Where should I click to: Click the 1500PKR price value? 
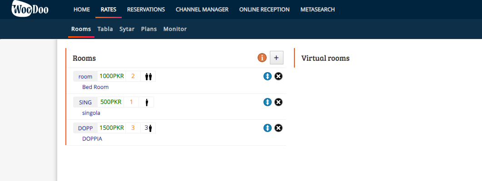click(x=112, y=127)
